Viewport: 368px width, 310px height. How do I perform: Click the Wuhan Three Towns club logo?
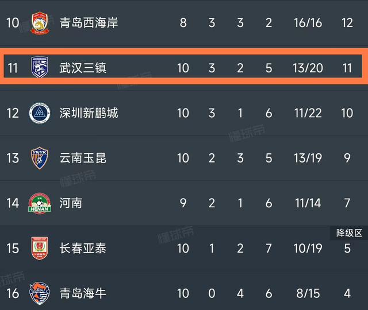pyautogui.click(x=40, y=68)
